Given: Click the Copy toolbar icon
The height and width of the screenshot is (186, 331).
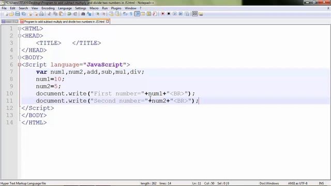Looking at the screenshot, I should pos(55,14).
